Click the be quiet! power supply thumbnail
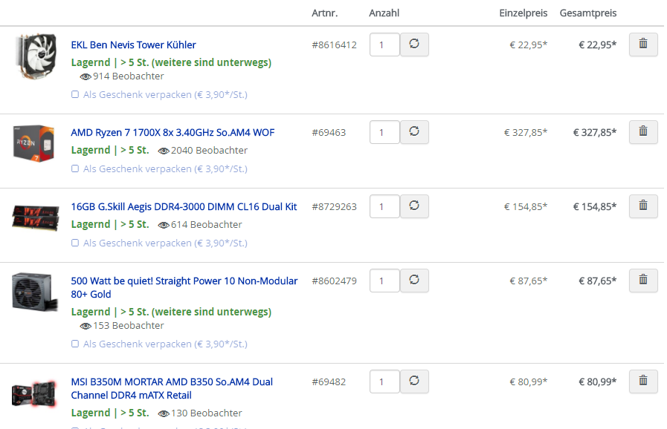The image size is (667, 429). click(x=34, y=292)
